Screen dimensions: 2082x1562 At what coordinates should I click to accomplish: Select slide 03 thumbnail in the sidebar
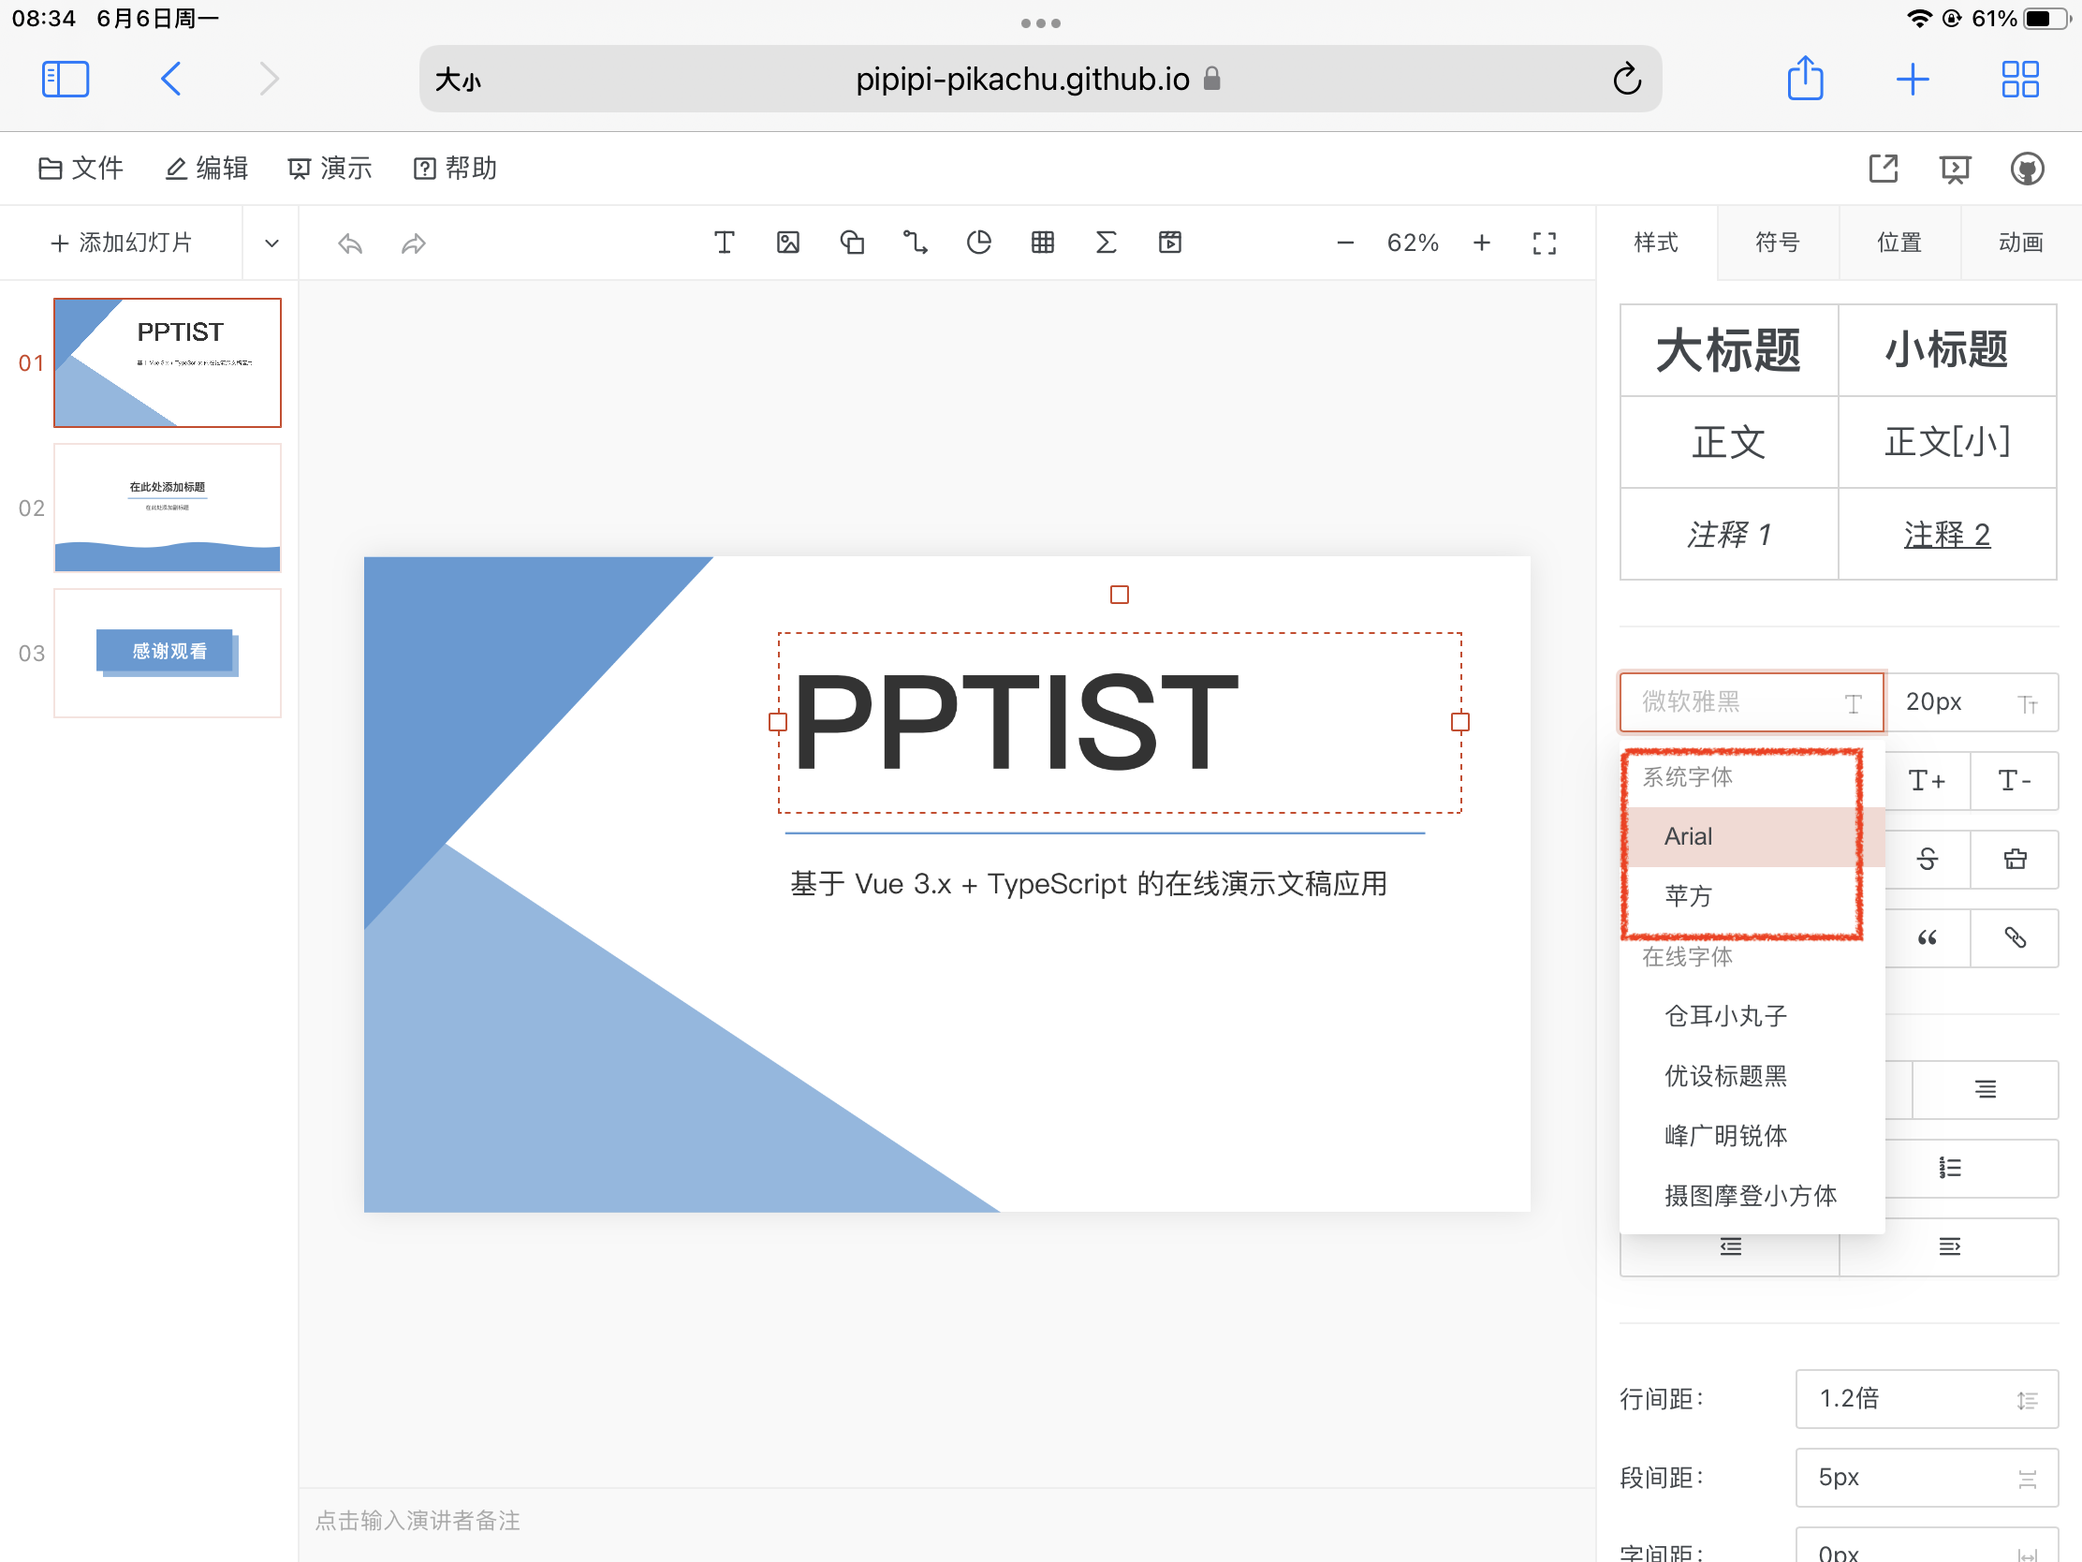(167, 653)
